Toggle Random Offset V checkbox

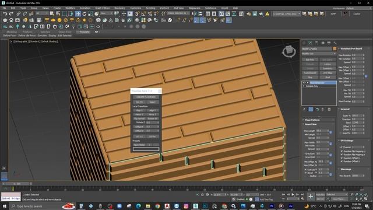tap(342, 161)
